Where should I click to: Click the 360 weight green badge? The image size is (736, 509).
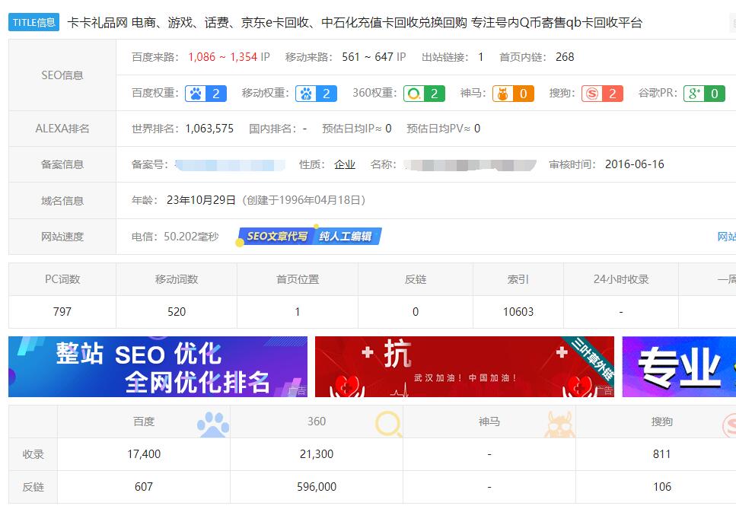pyautogui.click(x=424, y=94)
